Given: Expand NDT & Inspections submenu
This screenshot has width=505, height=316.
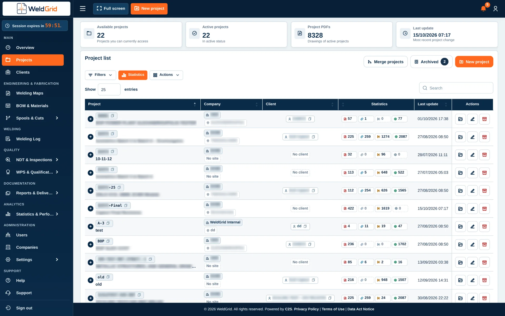Looking at the screenshot, I should 57,160.
